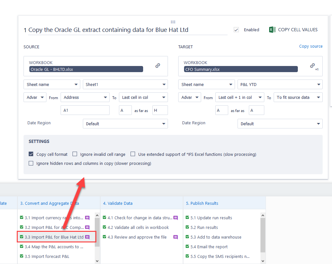Click the Copy source link
332x264 pixels.
coord(311,46)
